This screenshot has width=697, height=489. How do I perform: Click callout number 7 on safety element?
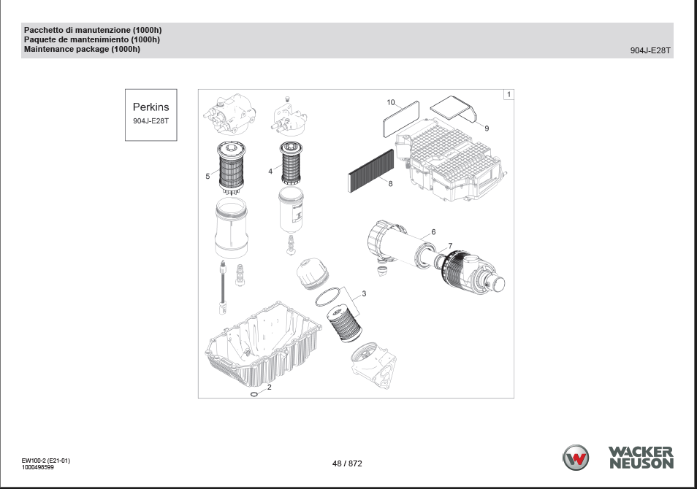point(450,246)
